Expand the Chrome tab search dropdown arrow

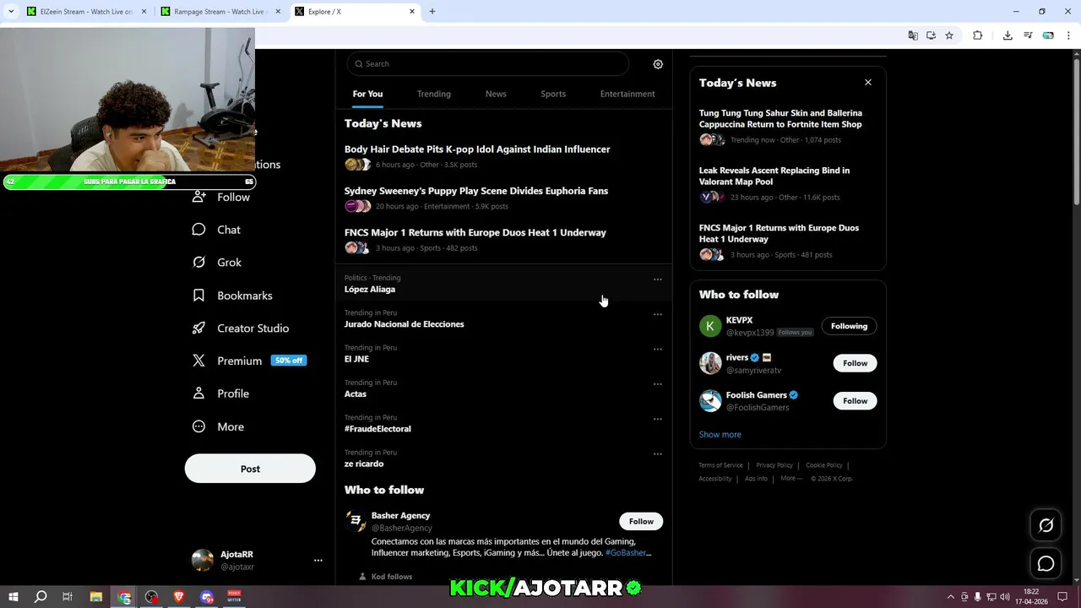click(x=11, y=12)
